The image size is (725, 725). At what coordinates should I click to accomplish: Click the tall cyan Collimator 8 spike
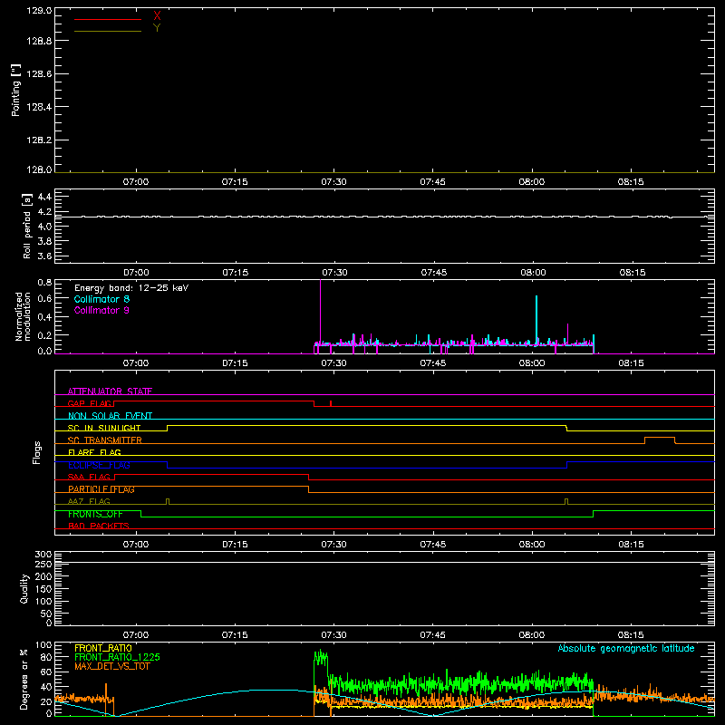click(x=536, y=319)
